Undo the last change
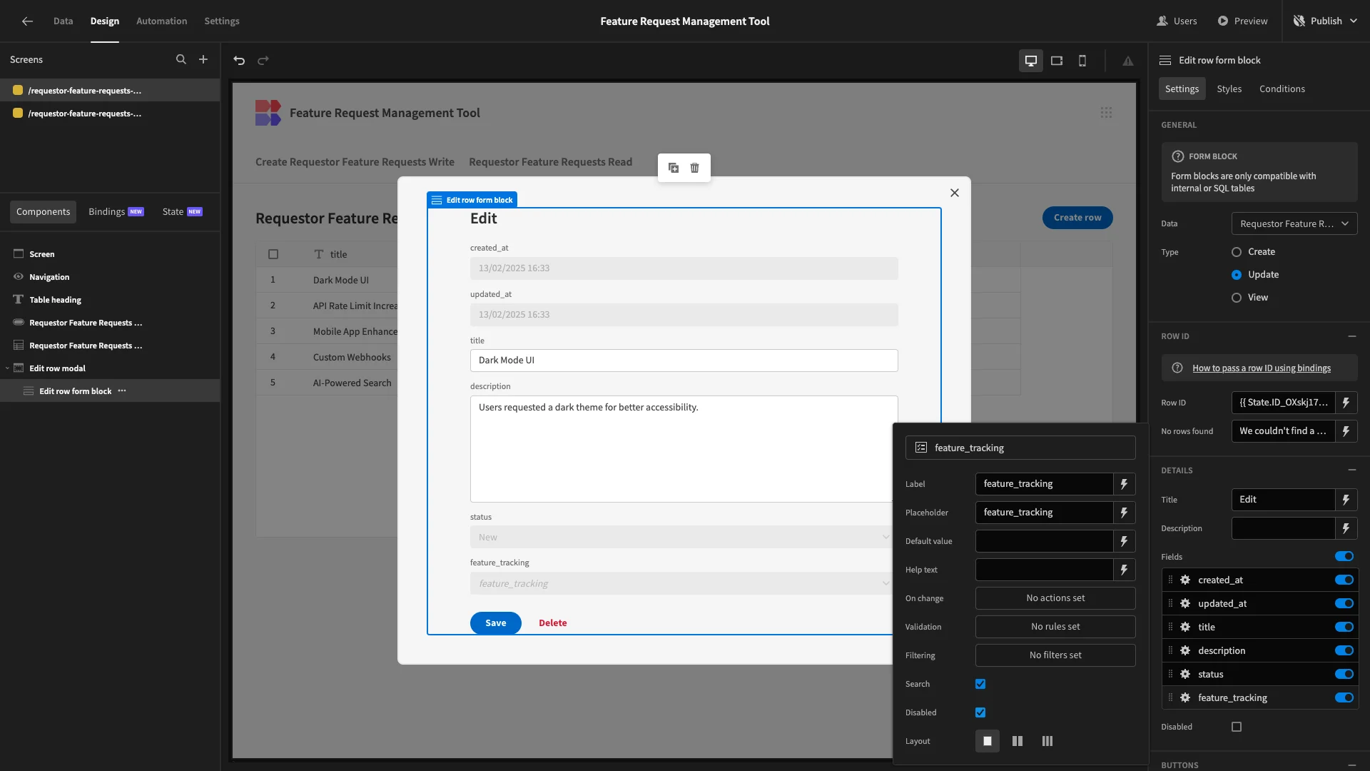Viewport: 1370px width, 771px height. [x=239, y=61]
